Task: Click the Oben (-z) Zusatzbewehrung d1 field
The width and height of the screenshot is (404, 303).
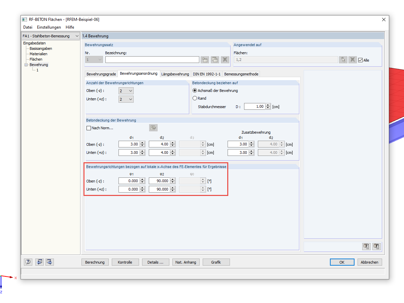Action: click(238, 144)
